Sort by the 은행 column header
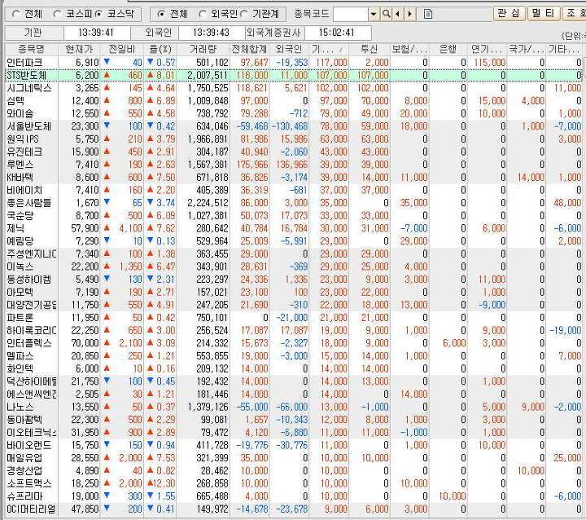Image resolution: width=586 pixels, height=520 pixels. coord(448,49)
